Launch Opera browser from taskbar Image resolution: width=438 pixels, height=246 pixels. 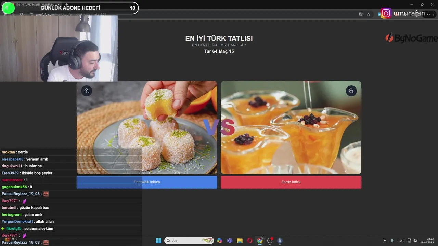click(250, 241)
